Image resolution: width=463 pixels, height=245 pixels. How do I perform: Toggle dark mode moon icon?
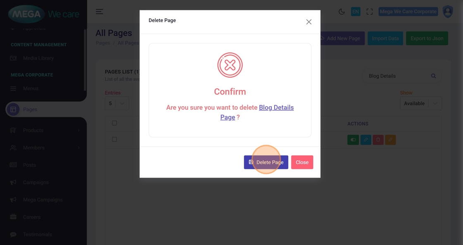pos(341,12)
